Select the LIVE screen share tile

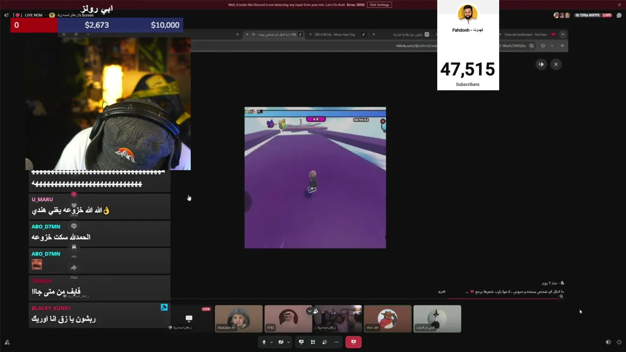[x=189, y=319]
